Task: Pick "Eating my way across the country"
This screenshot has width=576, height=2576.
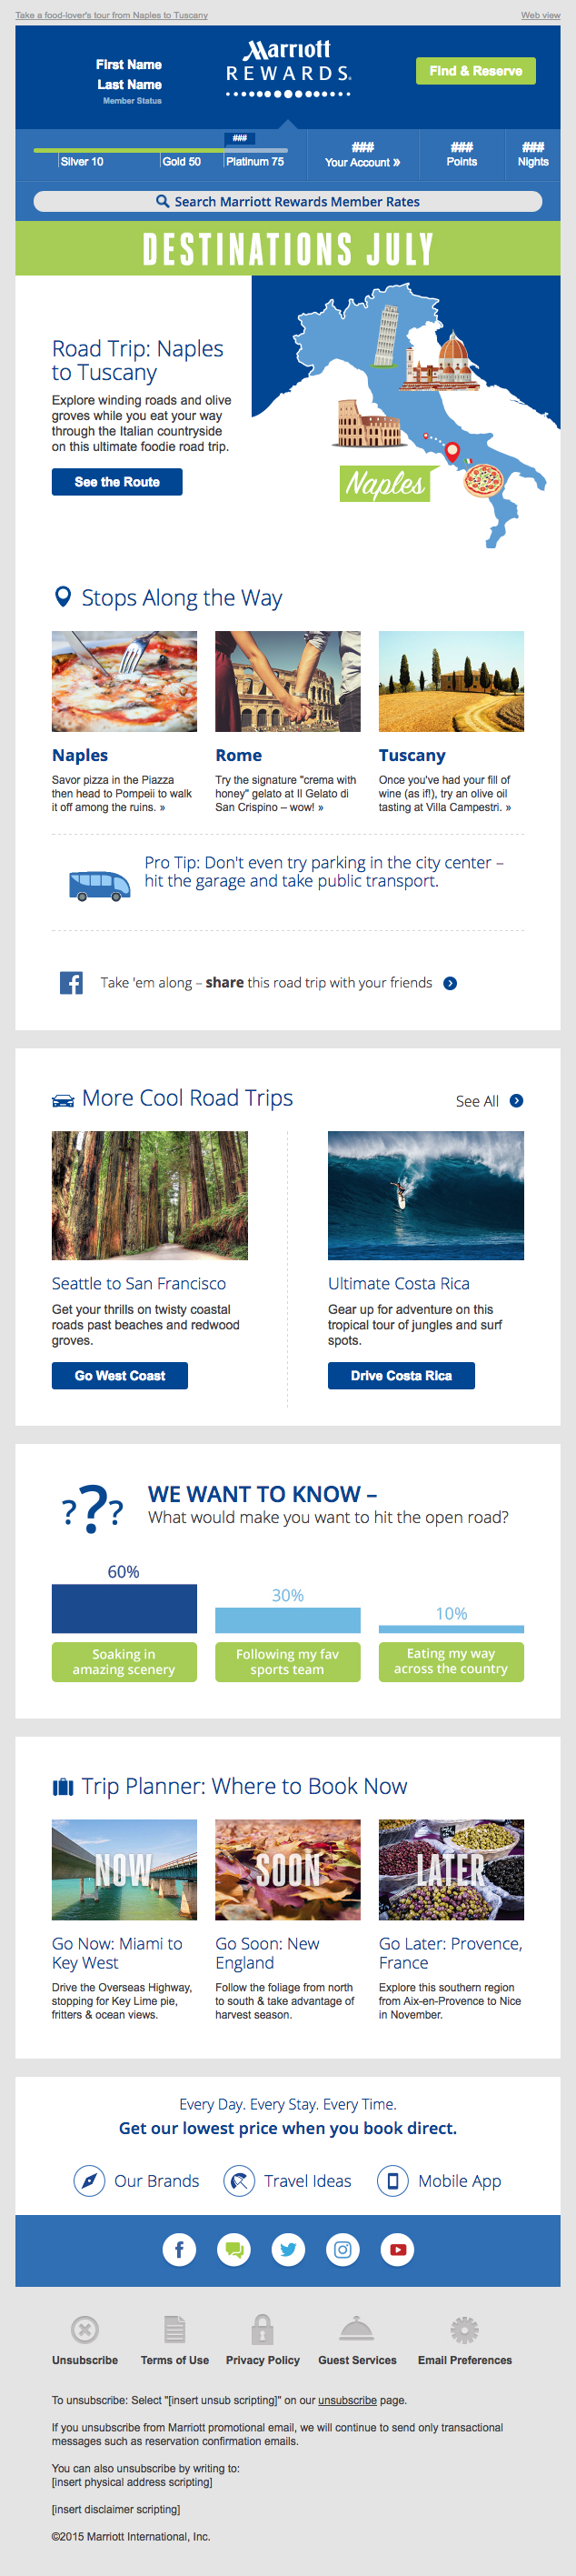Action: coord(451,1661)
